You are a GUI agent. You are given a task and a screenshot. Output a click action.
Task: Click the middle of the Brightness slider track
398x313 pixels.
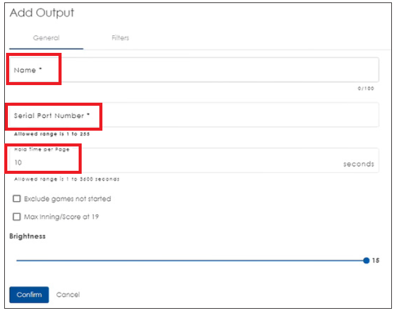tap(191, 260)
